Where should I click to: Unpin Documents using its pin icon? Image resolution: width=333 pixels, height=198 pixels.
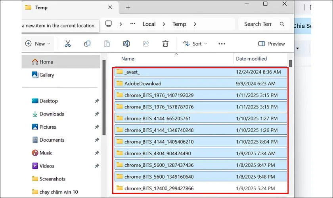97,140
